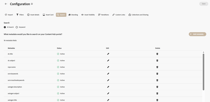210x102 pixels.
Task: Click the autogen:description metadata name
Action: coord(15,87)
